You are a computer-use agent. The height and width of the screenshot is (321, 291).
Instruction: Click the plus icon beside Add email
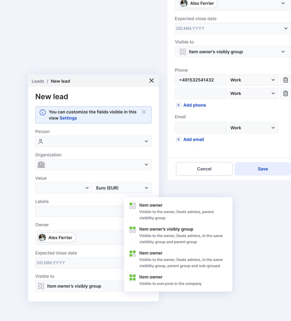(x=178, y=139)
